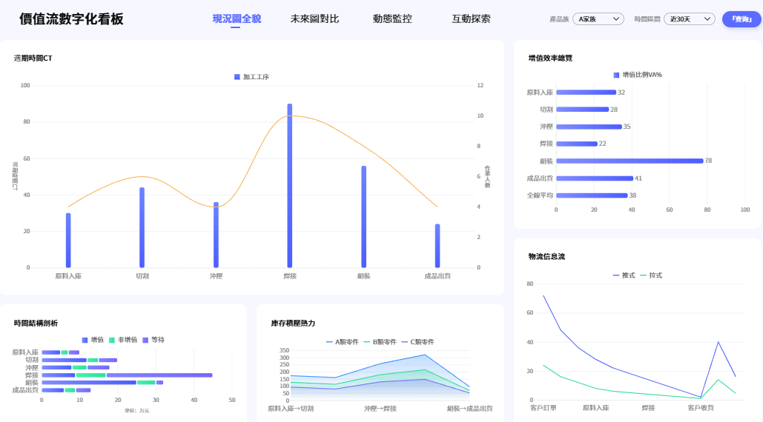This screenshot has height=422, width=763.
Task: Open the 互動探索 tab
Action: [x=471, y=19]
